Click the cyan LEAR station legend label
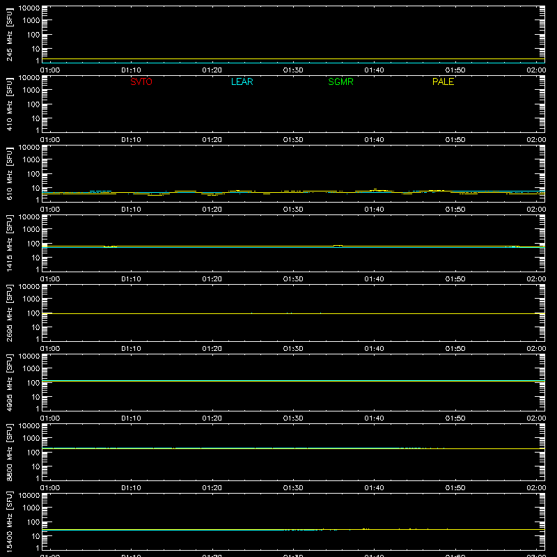The height and width of the screenshot is (557, 557). [242, 81]
